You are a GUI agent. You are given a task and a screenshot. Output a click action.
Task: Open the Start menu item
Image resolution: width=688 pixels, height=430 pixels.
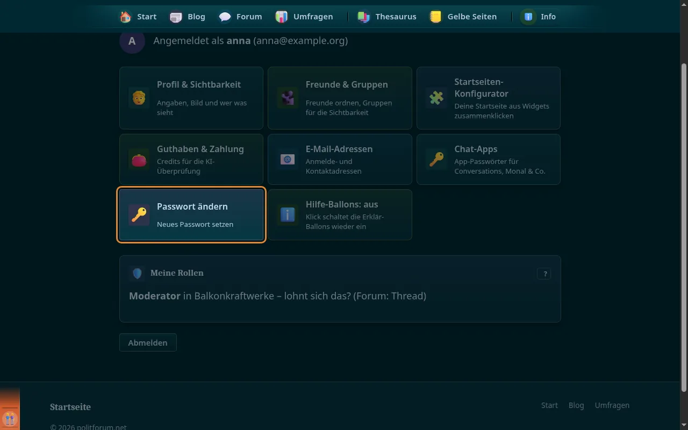pyautogui.click(x=139, y=17)
